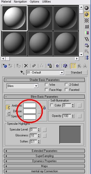This screenshot has width=91, height=174.
Task: Toggle the checkered Background icon
Action: (x=87, y=20)
